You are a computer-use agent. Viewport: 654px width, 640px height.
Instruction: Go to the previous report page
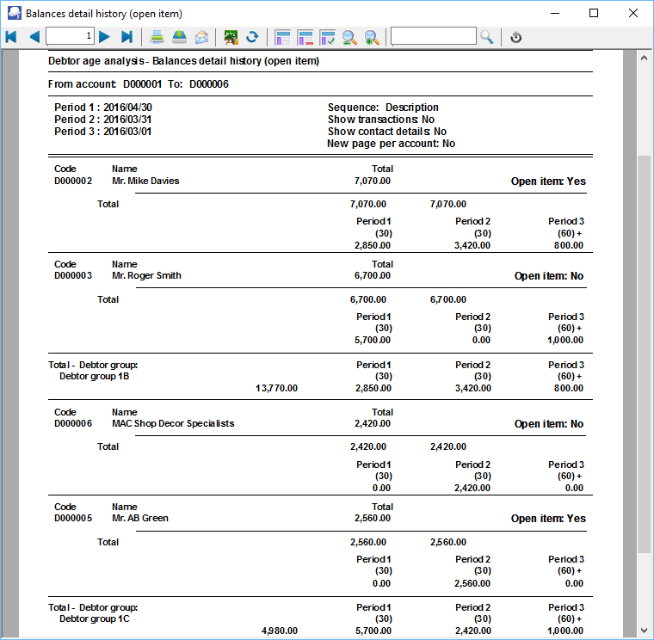point(34,37)
